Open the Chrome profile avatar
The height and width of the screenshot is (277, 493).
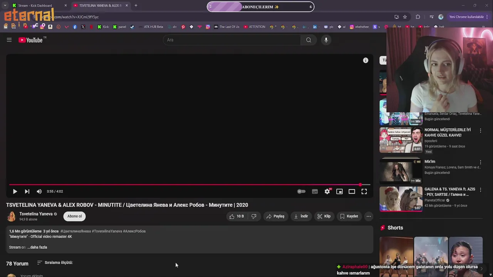(441, 17)
